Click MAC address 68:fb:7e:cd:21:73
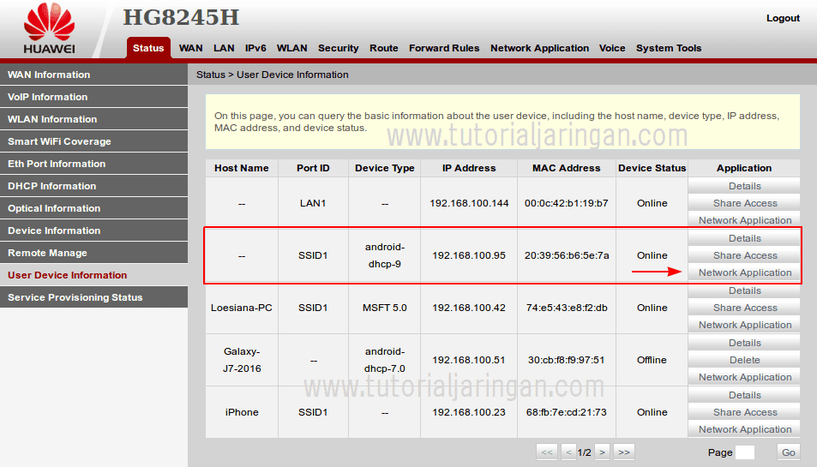817x467 pixels. point(567,412)
